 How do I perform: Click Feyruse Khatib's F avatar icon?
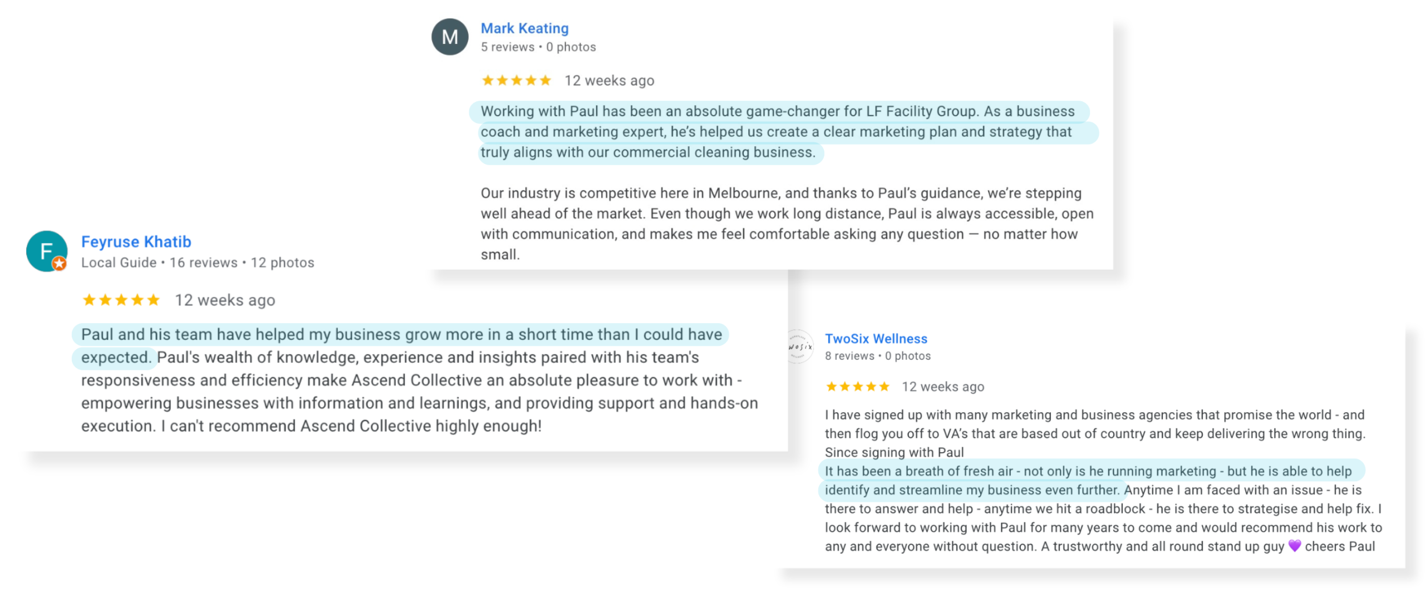pyautogui.click(x=46, y=250)
